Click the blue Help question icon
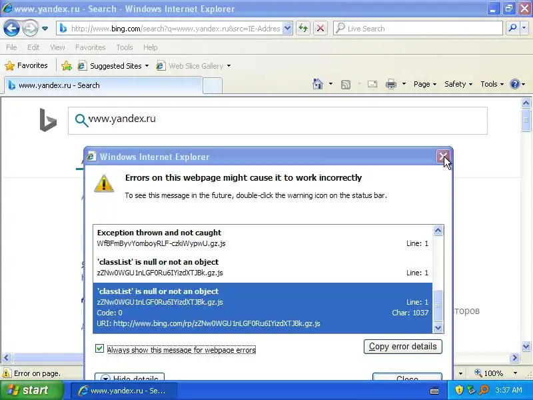 coord(515,84)
